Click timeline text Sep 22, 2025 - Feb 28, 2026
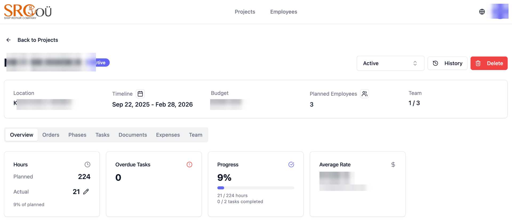Screen dimensions: 512x221 coord(153,105)
